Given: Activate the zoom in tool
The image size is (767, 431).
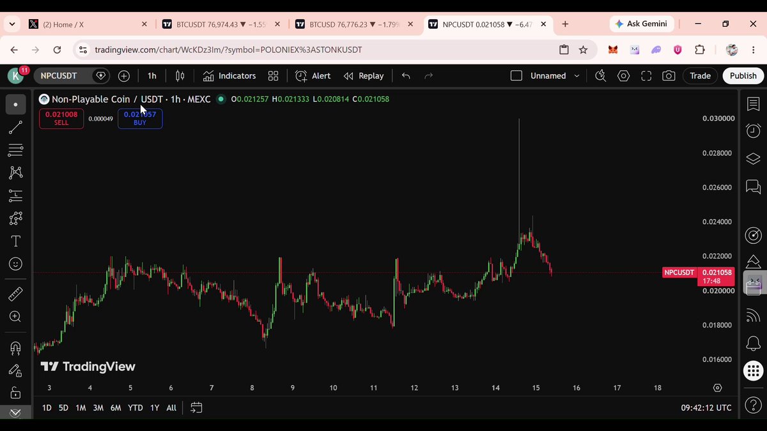Looking at the screenshot, I should point(16,317).
